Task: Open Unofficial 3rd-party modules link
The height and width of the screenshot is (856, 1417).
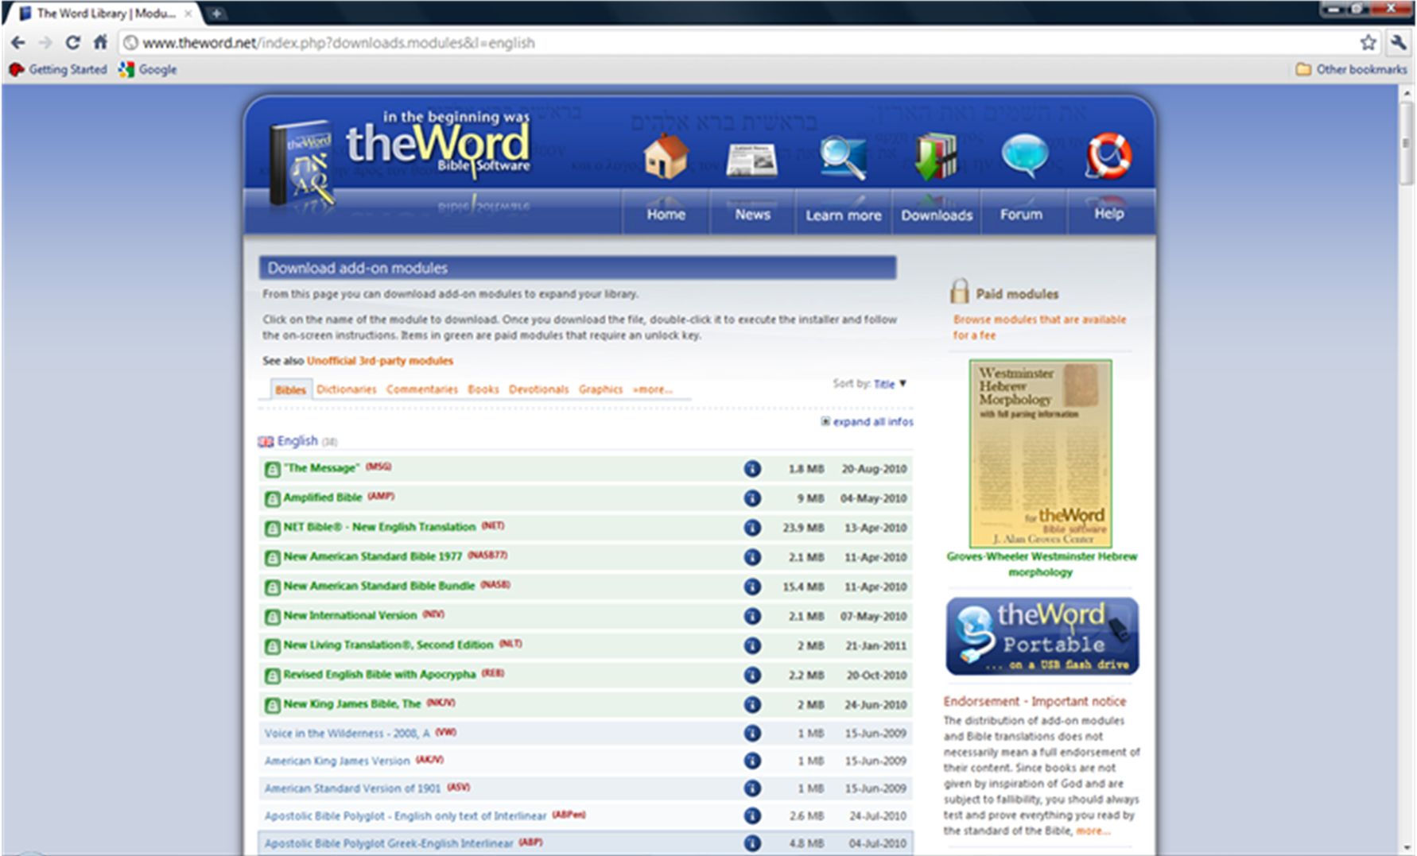Action: click(x=380, y=361)
